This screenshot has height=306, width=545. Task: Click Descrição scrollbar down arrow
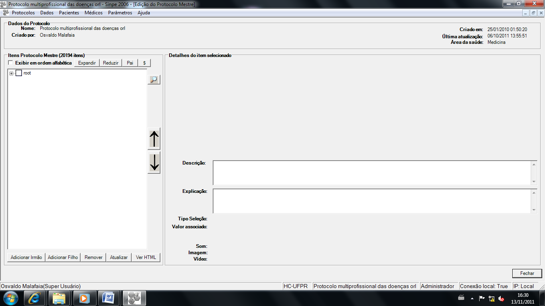tap(534, 182)
